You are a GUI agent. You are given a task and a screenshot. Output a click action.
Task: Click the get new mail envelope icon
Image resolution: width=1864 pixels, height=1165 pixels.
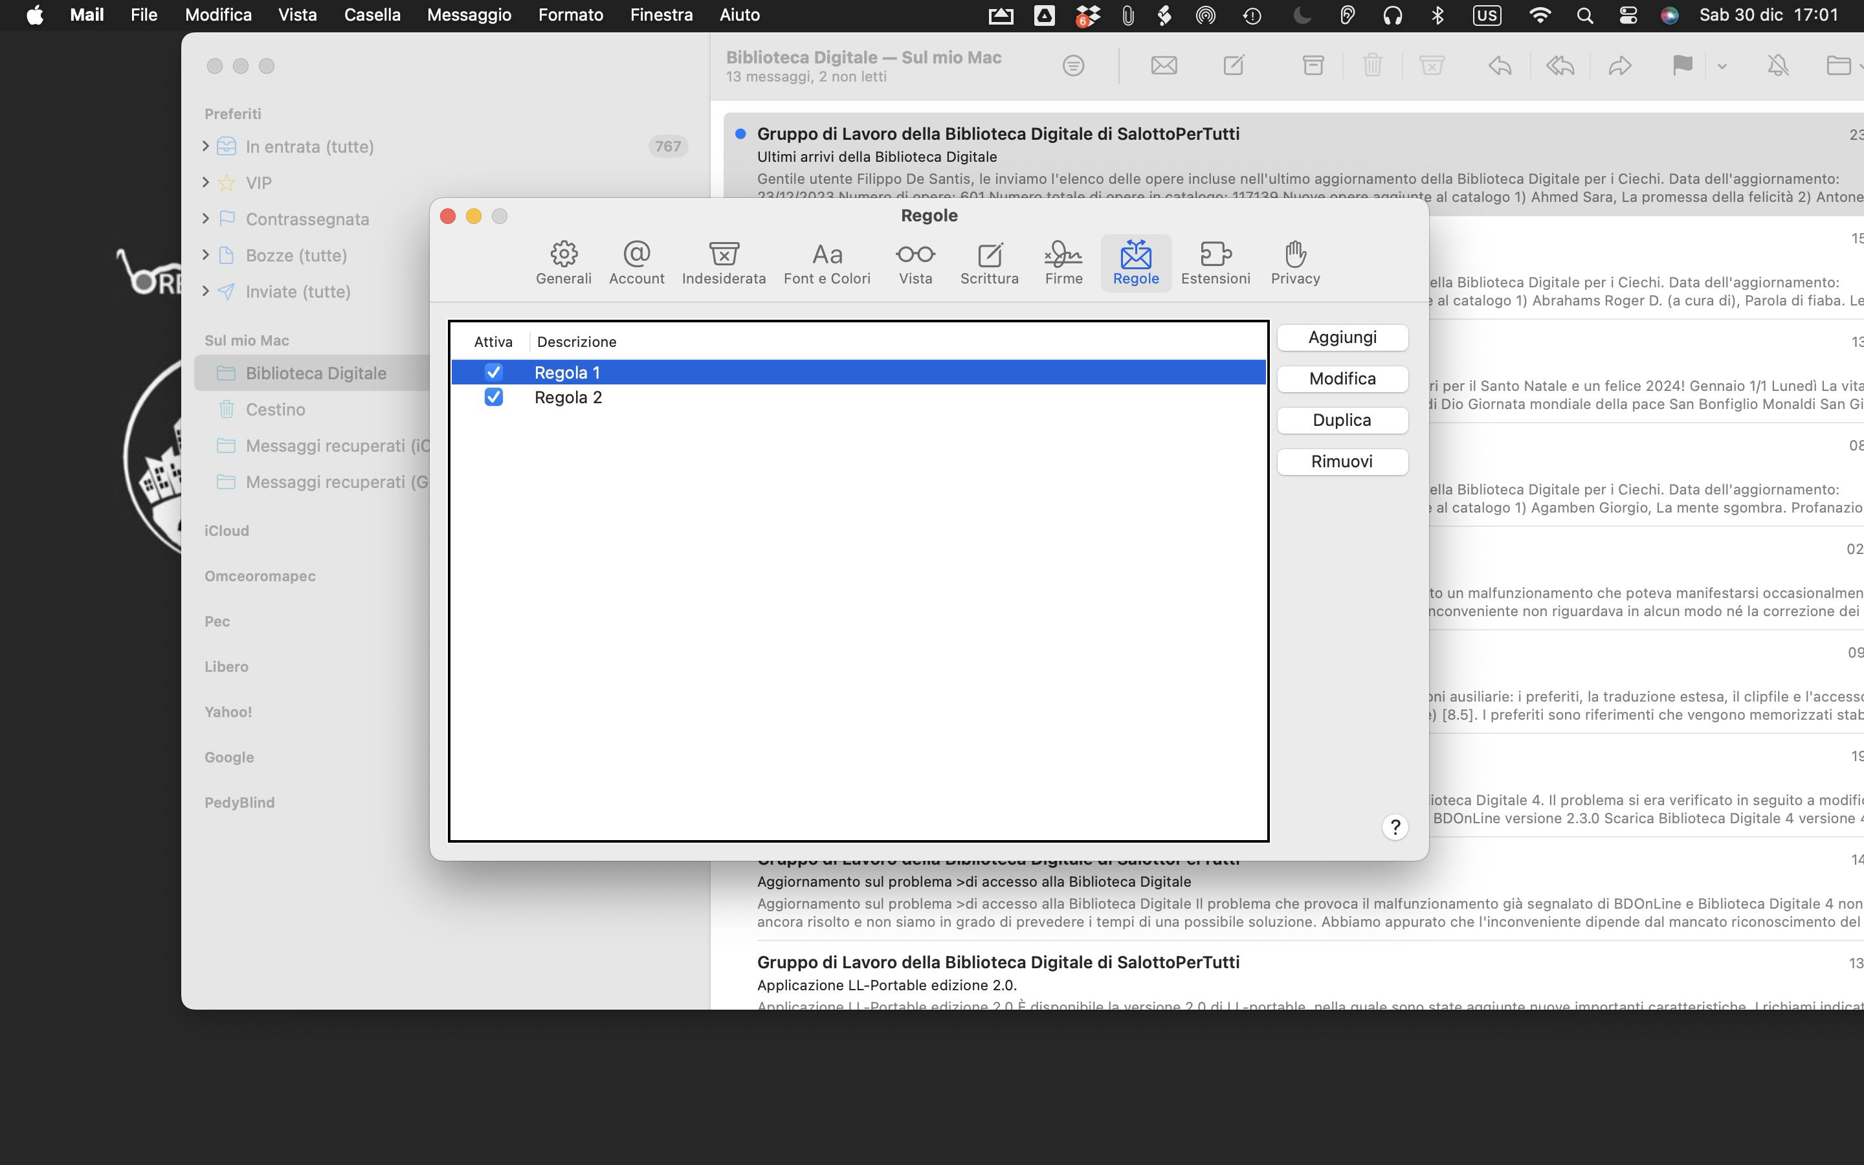tap(1163, 66)
